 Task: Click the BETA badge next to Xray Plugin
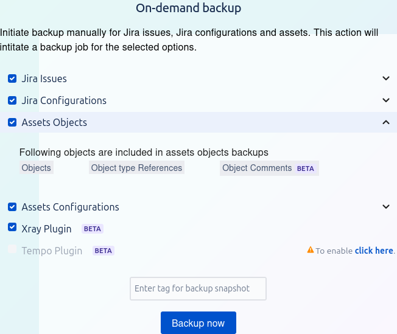tap(93, 229)
